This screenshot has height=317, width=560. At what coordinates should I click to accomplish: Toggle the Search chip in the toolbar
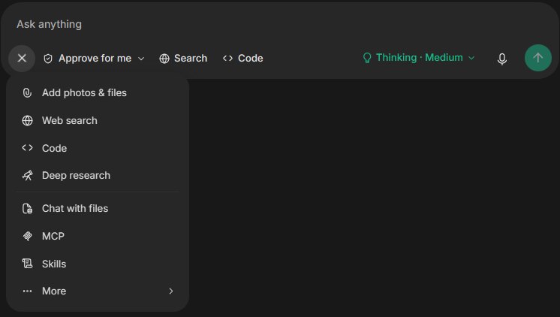(183, 59)
